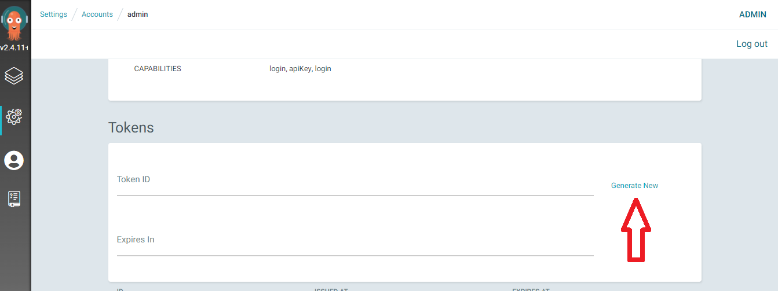Viewport: 778px width, 291px height.
Task: Click the Argo CD octopus logo
Action: click(x=14, y=22)
